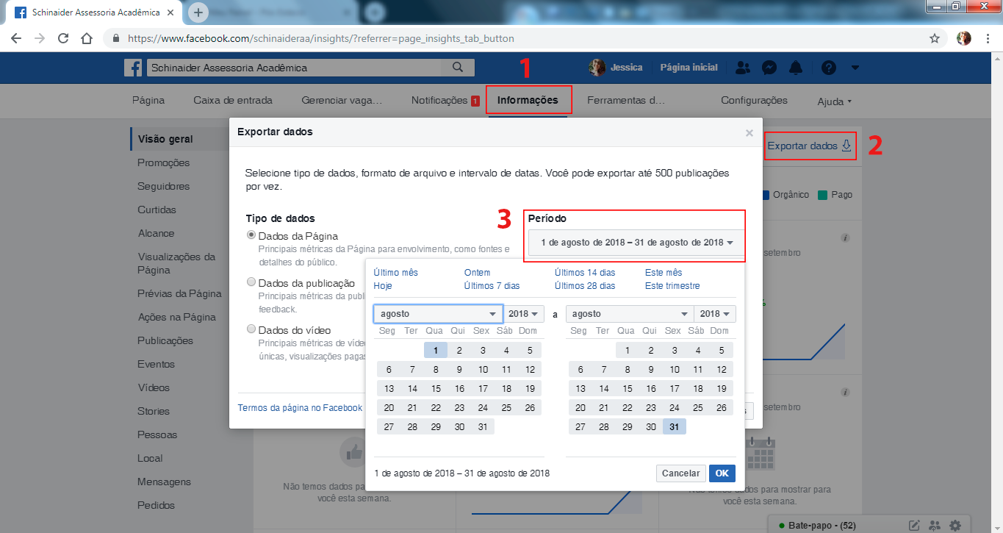The height and width of the screenshot is (533, 1003).
Task: Open Configurações tab
Action: click(x=754, y=100)
